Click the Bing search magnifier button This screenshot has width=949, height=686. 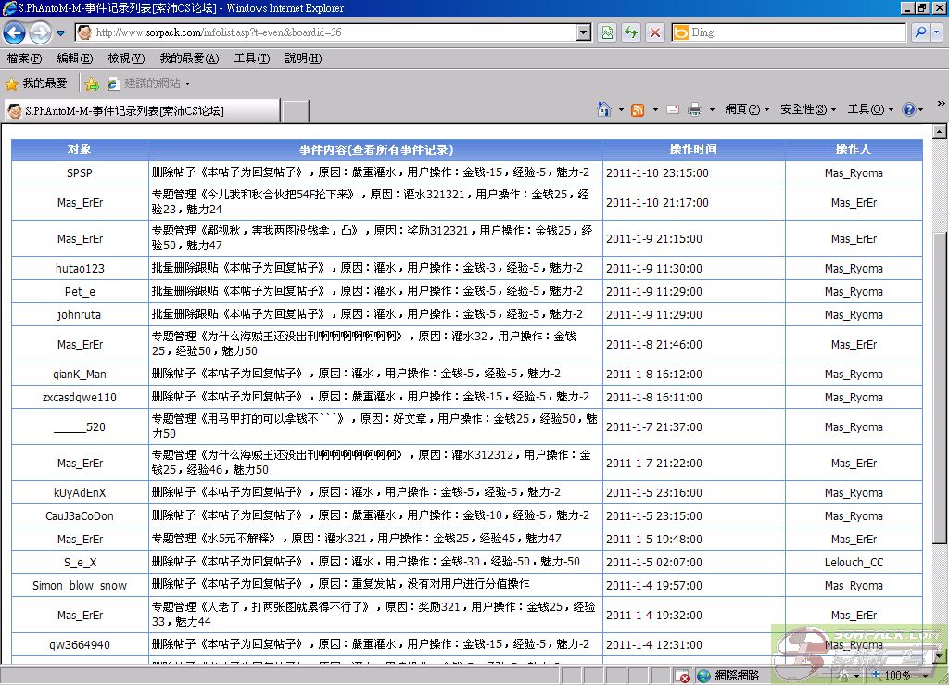tap(920, 32)
